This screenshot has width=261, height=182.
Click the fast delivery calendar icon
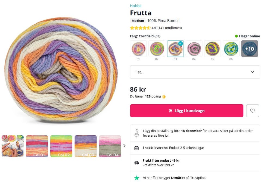137,148
